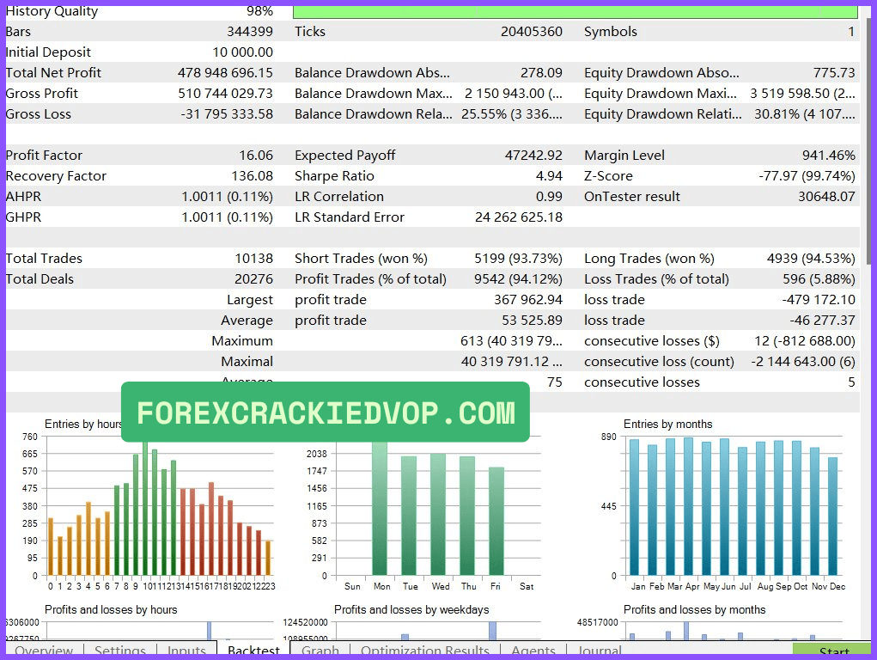Click average loss trade value -46 277.37
The width and height of the screenshot is (877, 660).
[822, 321]
